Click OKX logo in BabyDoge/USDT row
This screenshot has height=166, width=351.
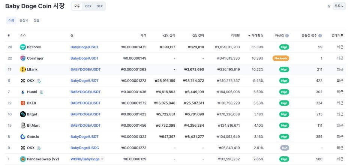pos(23,81)
